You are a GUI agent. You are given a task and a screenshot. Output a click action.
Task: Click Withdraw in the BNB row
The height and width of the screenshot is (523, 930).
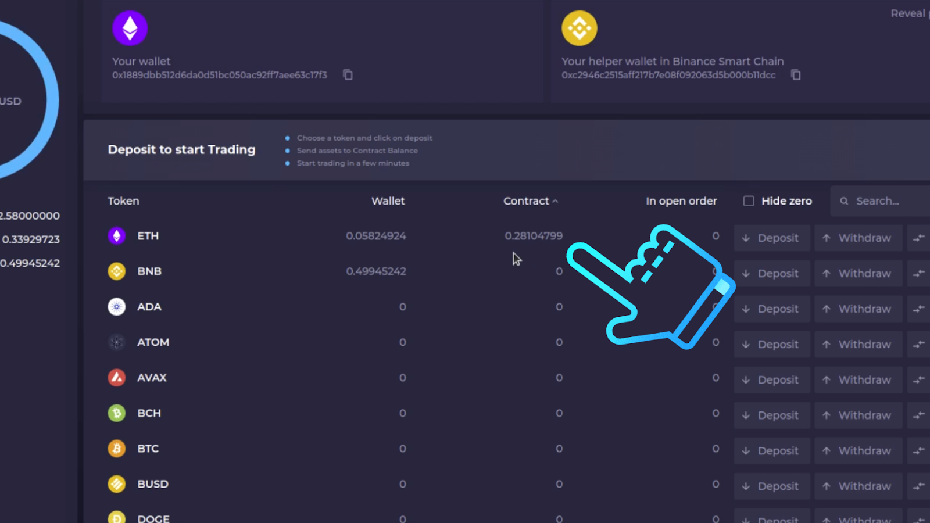(858, 273)
